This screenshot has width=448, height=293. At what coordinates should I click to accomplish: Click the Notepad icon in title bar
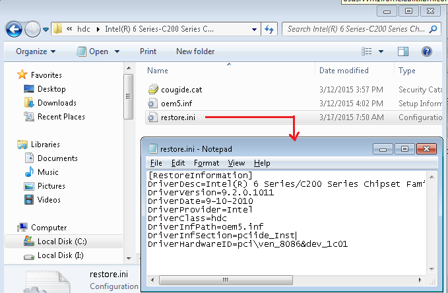pos(153,149)
